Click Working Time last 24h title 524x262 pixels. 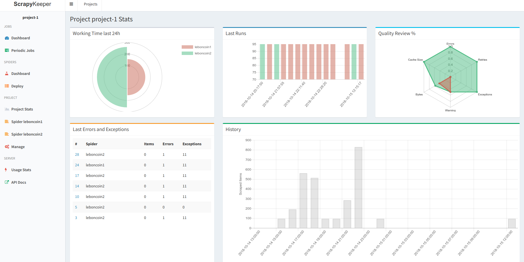click(x=96, y=33)
